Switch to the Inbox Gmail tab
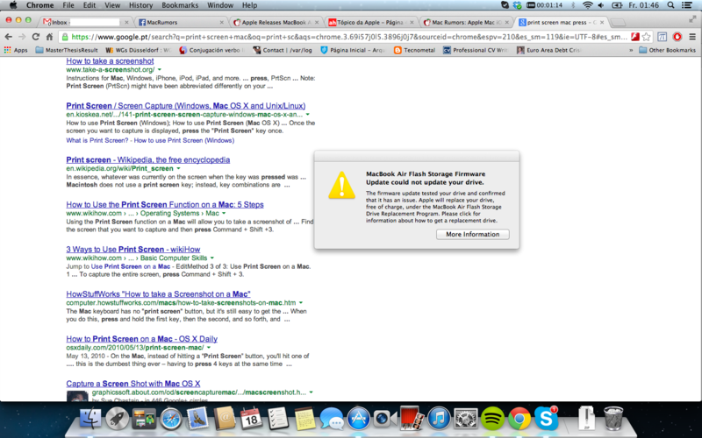The height and width of the screenshot is (438, 702). (x=85, y=22)
